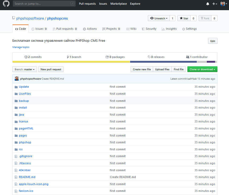Click the Update folder icon
Viewport: 229px width, 195px height.
[16, 87]
